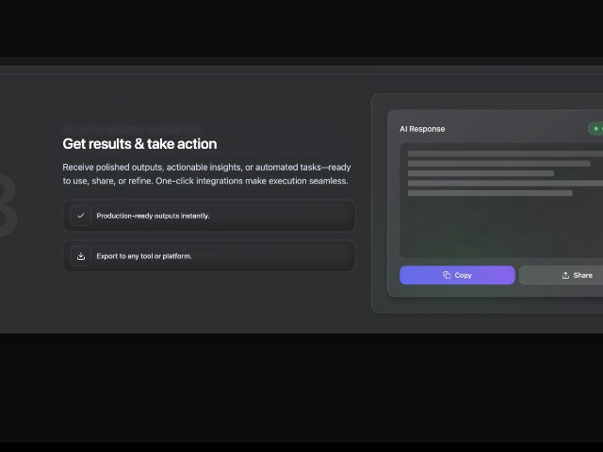Click the share icon in the Share button
This screenshot has width=603, height=452.
point(565,275)
